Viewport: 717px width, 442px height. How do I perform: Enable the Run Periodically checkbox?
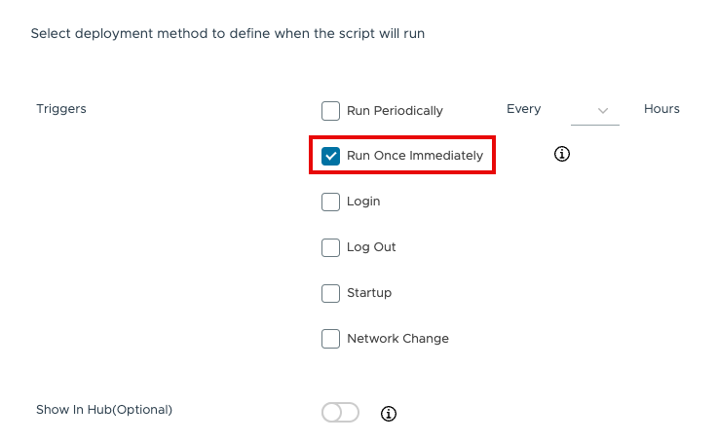click(331, 110)
